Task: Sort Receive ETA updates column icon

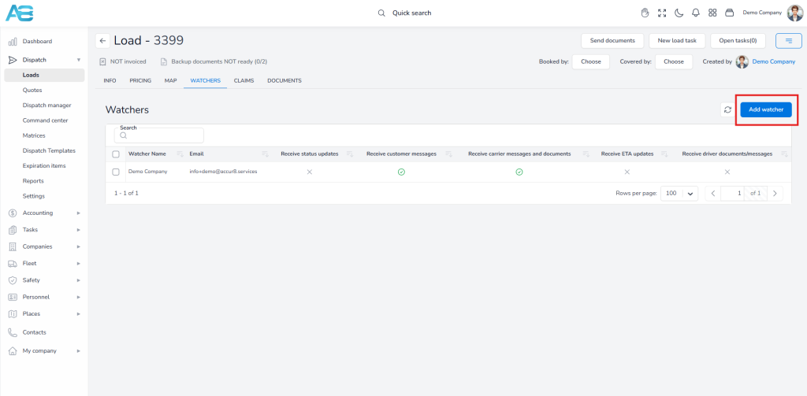Action: click(x=664, y=154)
